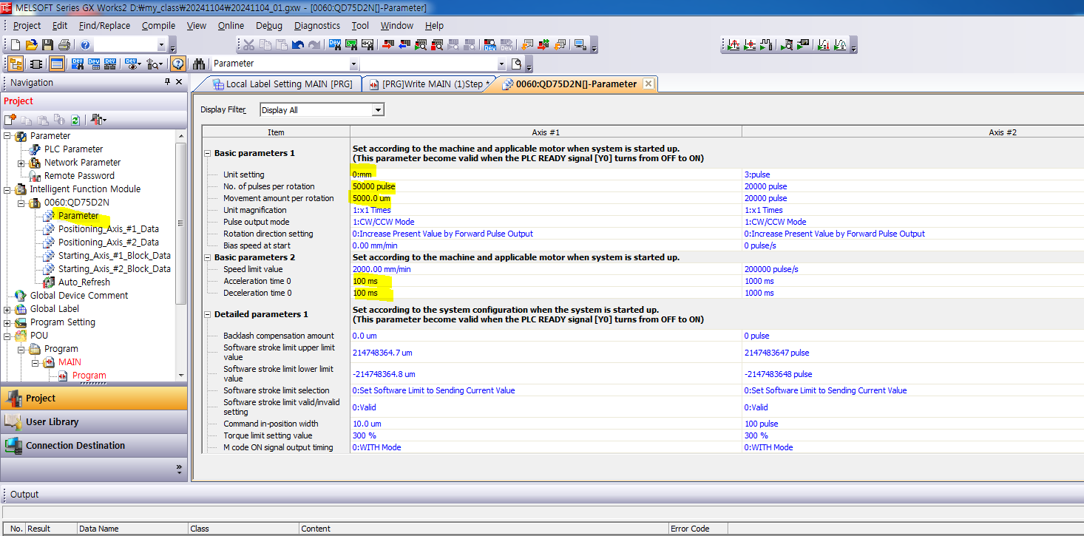
Task: Click Axis #1 value 50000 pulse
Action: pyautogui.click(x=546, y=186)
